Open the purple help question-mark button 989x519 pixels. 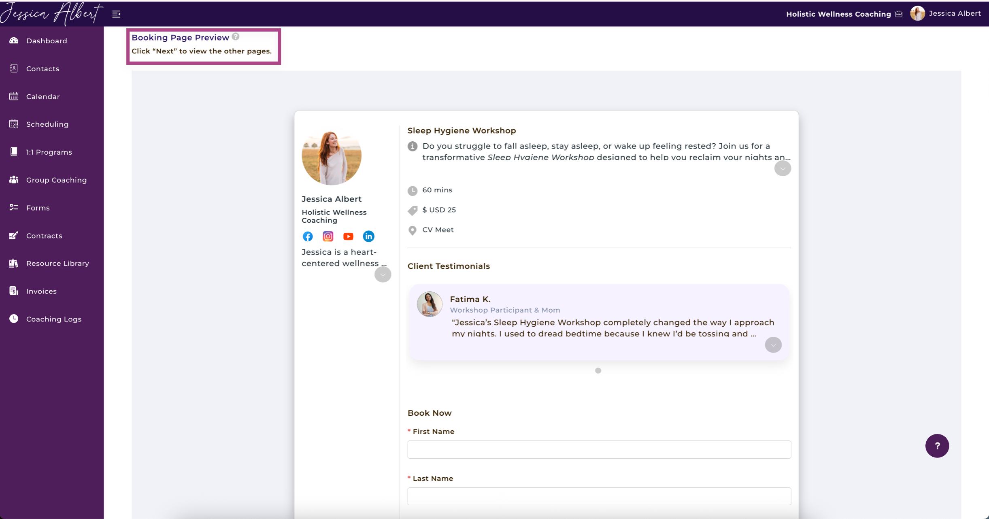[x=937, y=446]
